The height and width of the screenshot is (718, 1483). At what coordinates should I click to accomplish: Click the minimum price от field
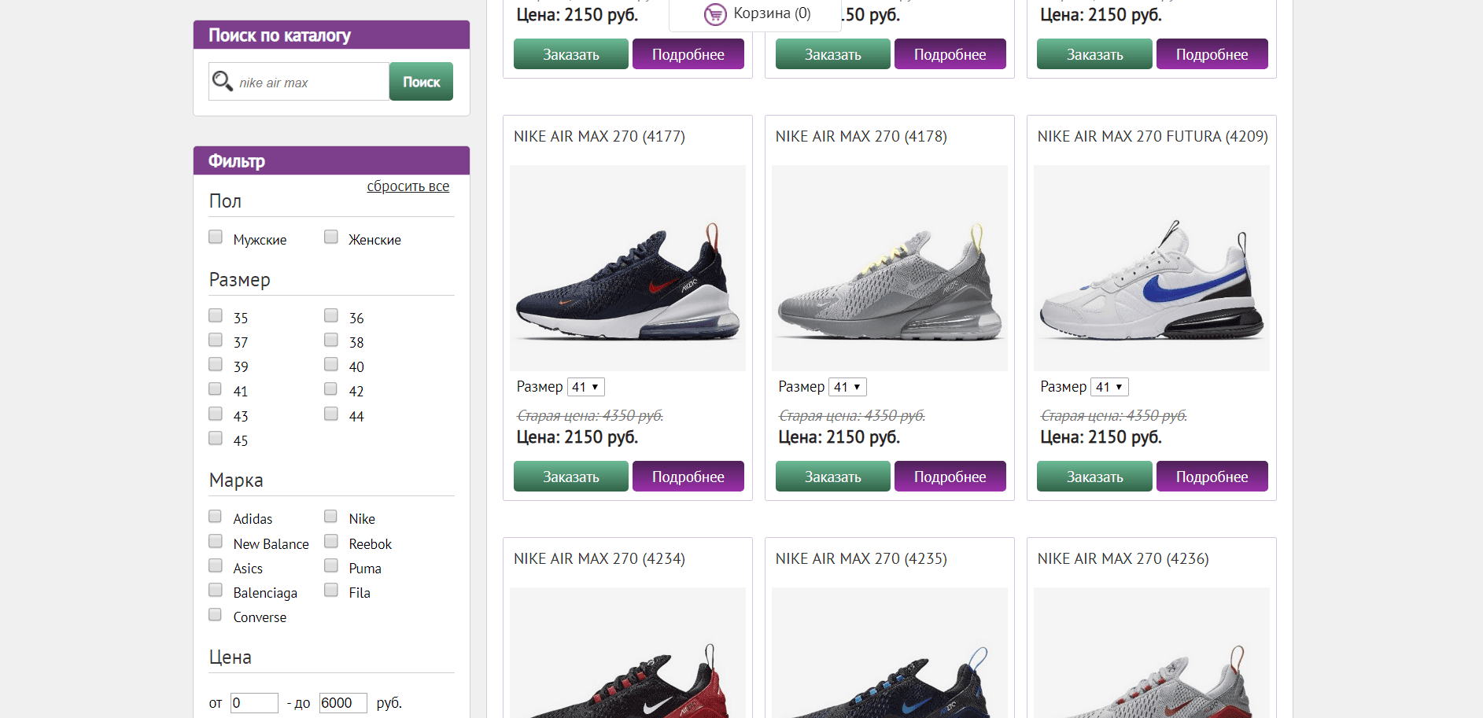tap(253, 702)
